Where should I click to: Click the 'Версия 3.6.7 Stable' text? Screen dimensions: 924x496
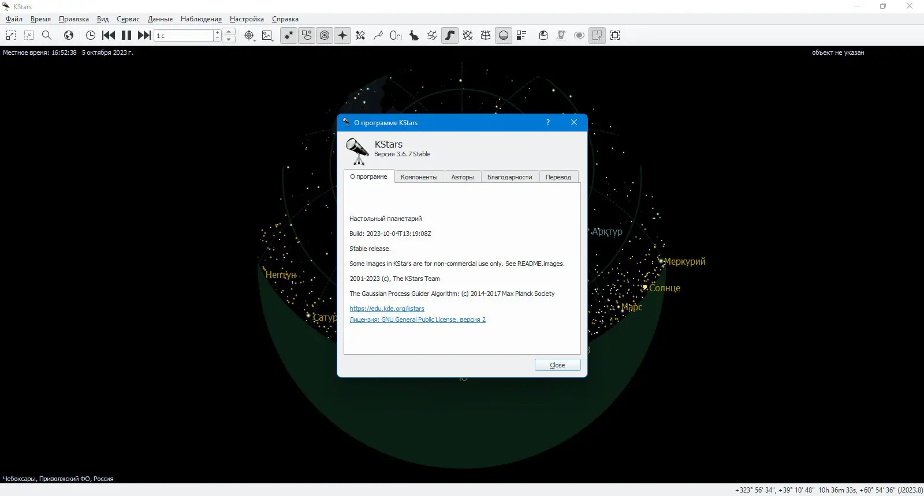403,154
